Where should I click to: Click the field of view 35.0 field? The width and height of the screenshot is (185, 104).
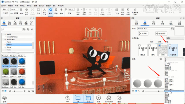[71, 9]
